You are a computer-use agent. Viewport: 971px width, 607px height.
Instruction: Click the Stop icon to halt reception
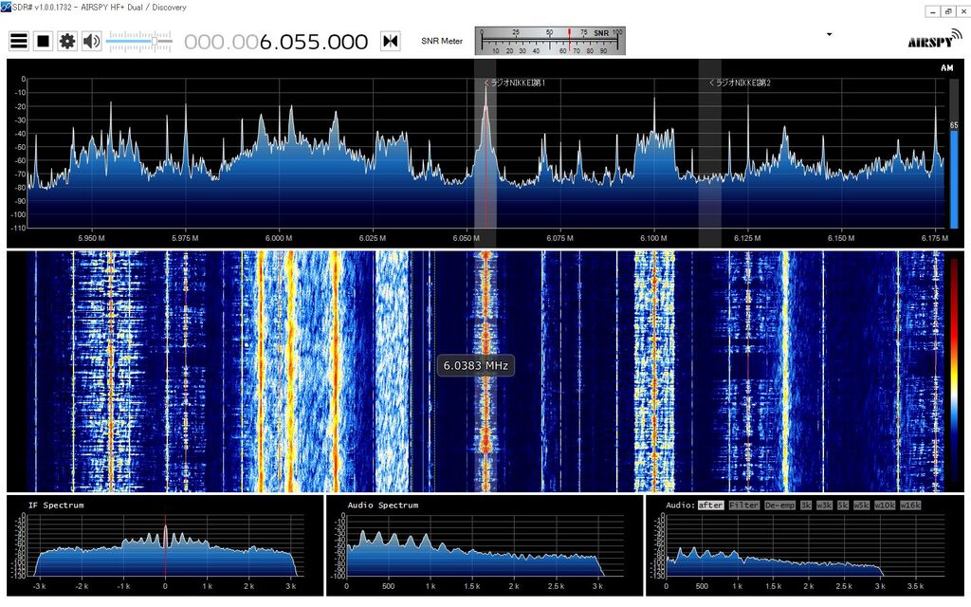coord(42,41)
